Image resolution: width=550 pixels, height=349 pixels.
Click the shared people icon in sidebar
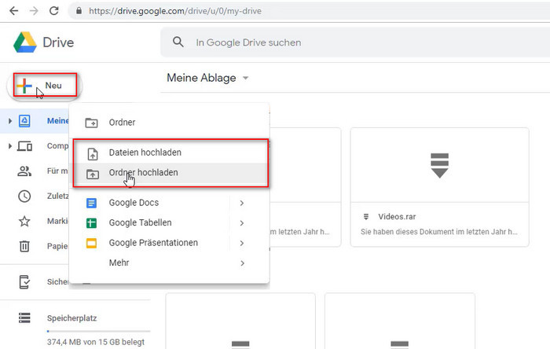(24, 171)
